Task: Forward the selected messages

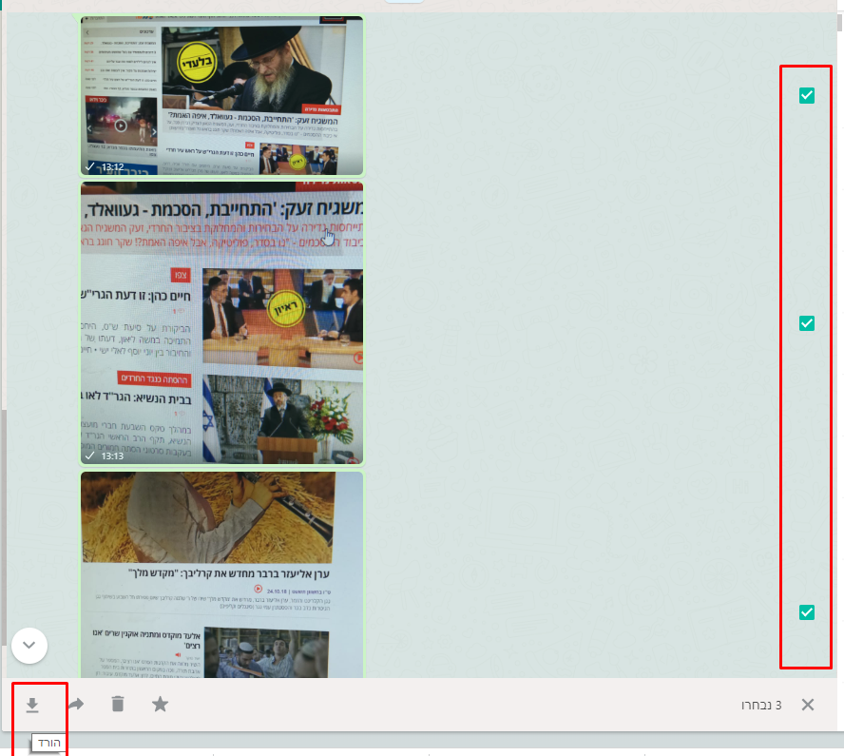Action: click(x=76, y=705)
